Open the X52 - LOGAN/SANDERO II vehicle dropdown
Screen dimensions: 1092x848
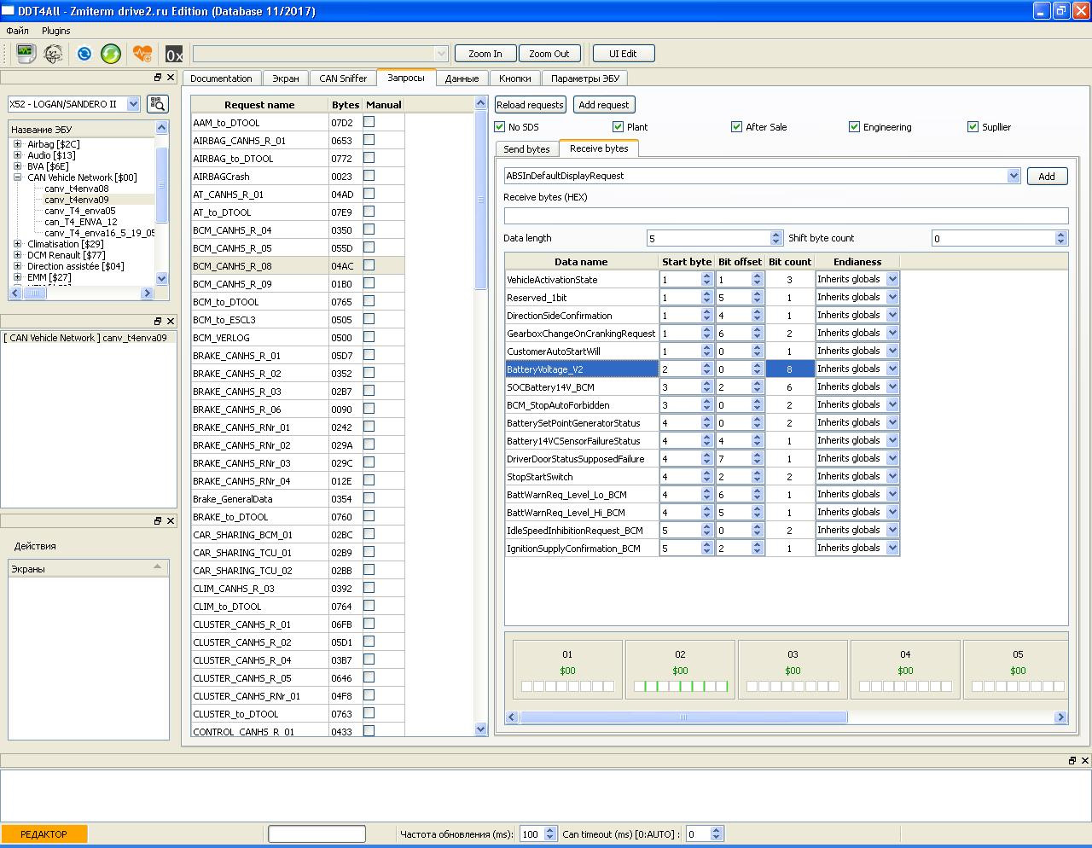(133, 104)
